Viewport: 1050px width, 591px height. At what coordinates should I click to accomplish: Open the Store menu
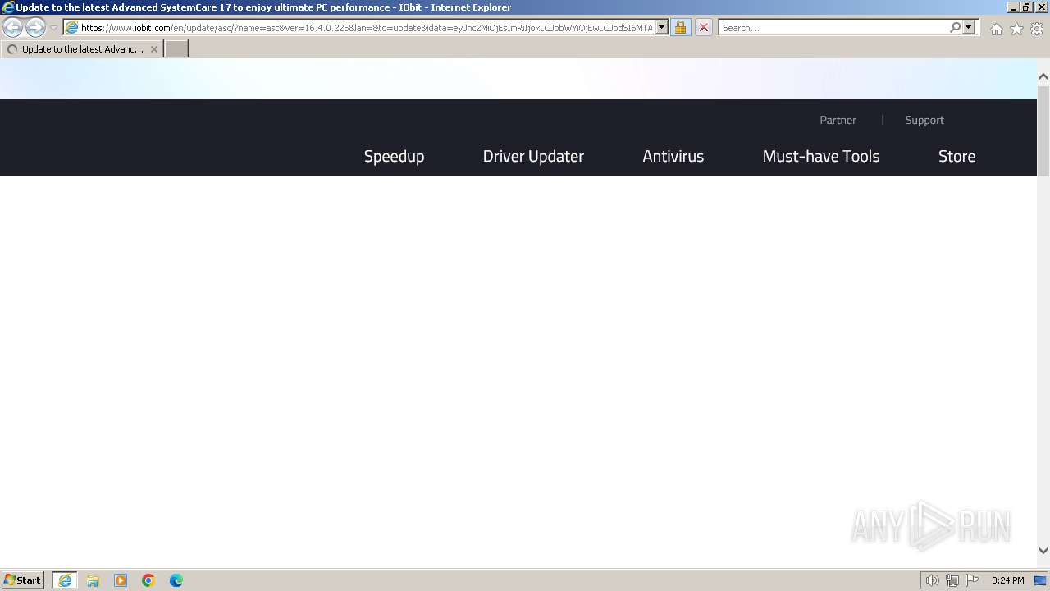[x=956, y=156]
